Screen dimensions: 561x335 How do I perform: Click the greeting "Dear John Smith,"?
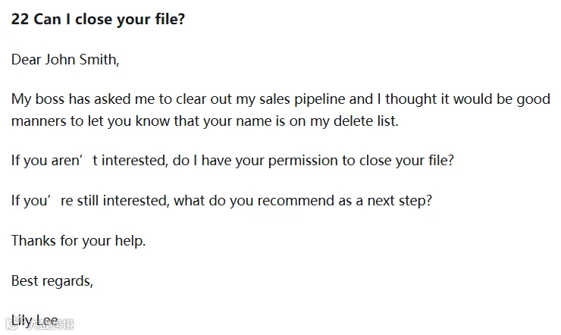[65, 59]
